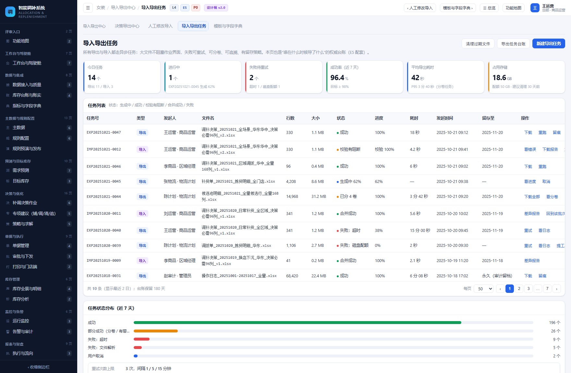Viewport: 571px width, 373px height.
Task: Click header 人工修改导入 back button
Action: tap(420, 8)
